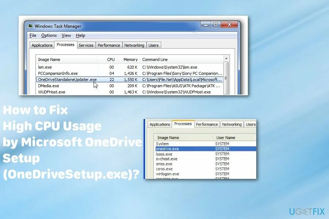
Task: Select Processes tab in lower Task Manager
Action: [x=183, y=124]
